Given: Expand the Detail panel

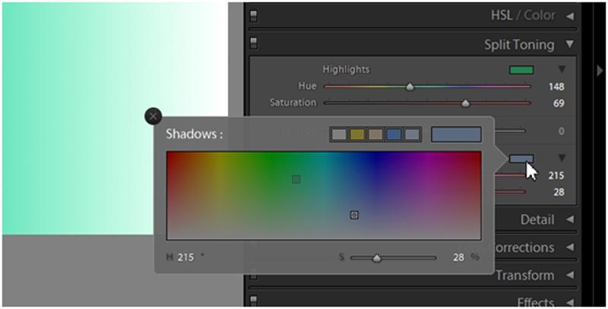Looking at the screenshot, I should tap(569, 219).
